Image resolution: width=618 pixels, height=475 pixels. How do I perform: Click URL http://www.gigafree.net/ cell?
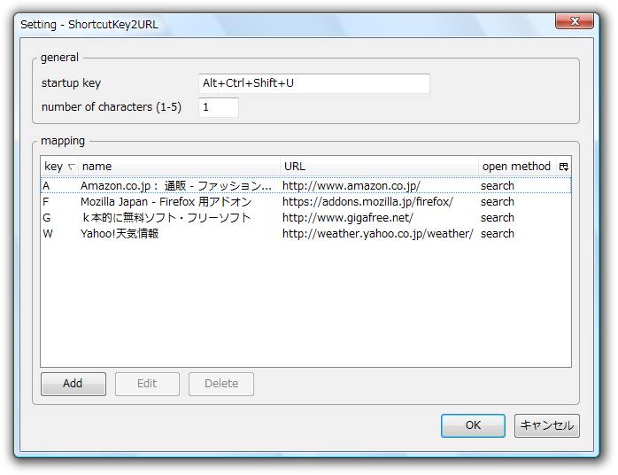[348, 218]
